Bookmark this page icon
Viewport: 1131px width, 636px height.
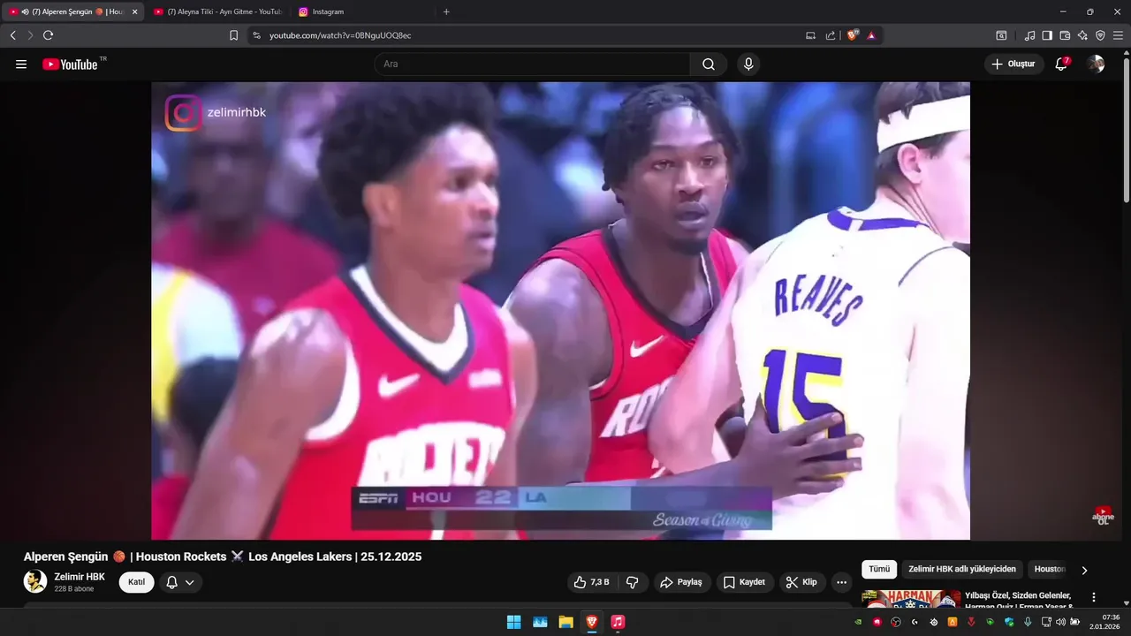(x=233, y=35)
